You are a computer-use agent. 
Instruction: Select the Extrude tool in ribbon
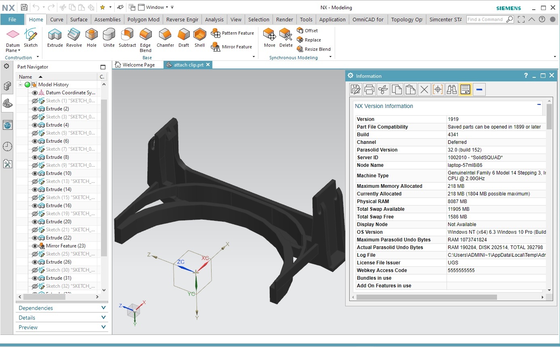tap(55, 38)
